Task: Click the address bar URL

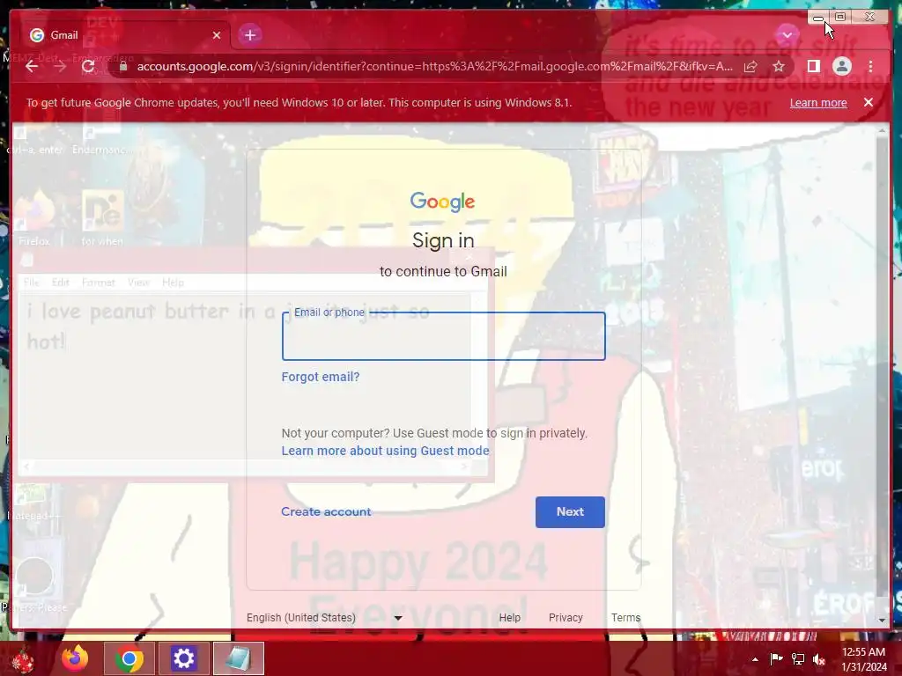Action: [434, 67]
